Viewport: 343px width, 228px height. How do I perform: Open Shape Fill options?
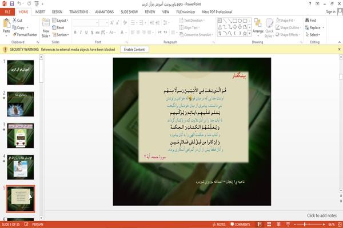coord(285,21)
